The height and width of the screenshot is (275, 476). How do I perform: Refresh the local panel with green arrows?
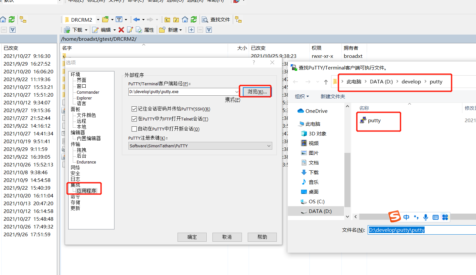[x=12, y=19]
